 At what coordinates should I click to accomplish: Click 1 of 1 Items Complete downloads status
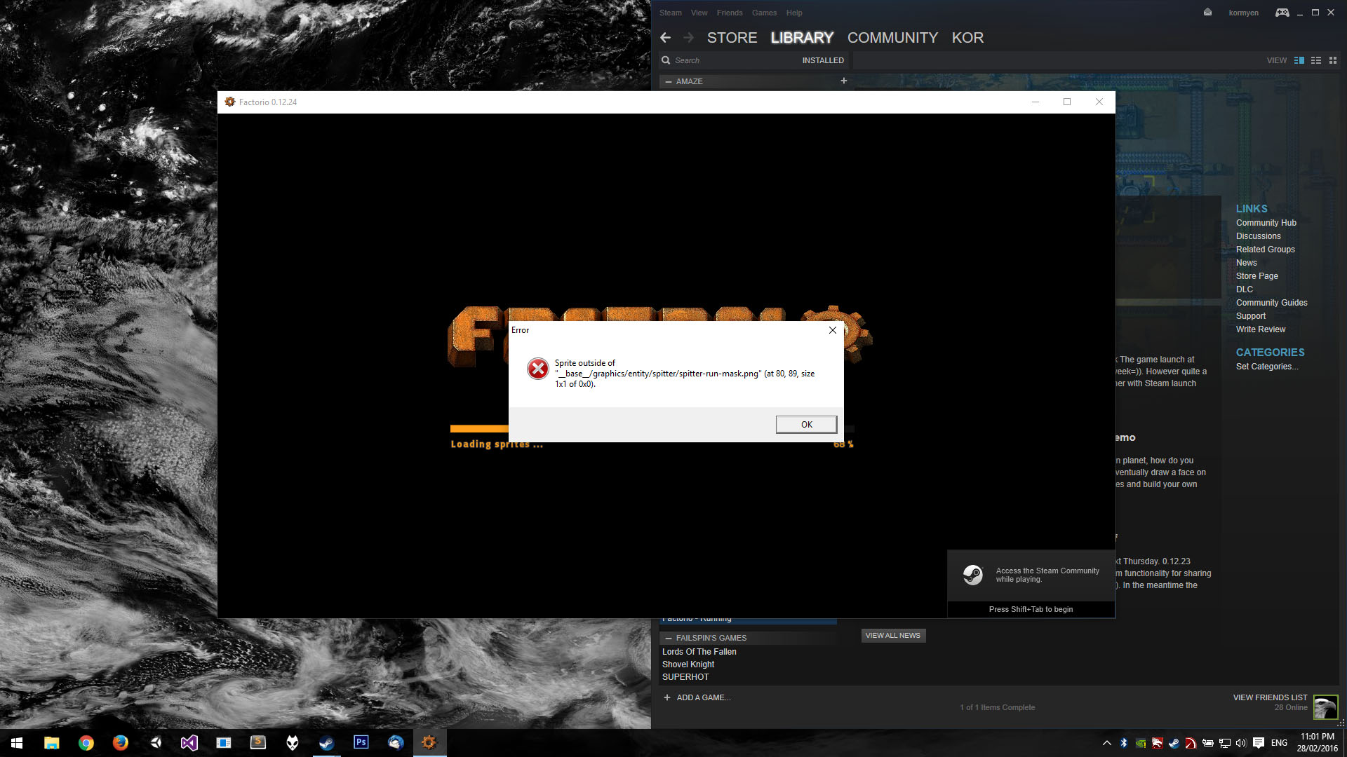(x=997, y=707)
